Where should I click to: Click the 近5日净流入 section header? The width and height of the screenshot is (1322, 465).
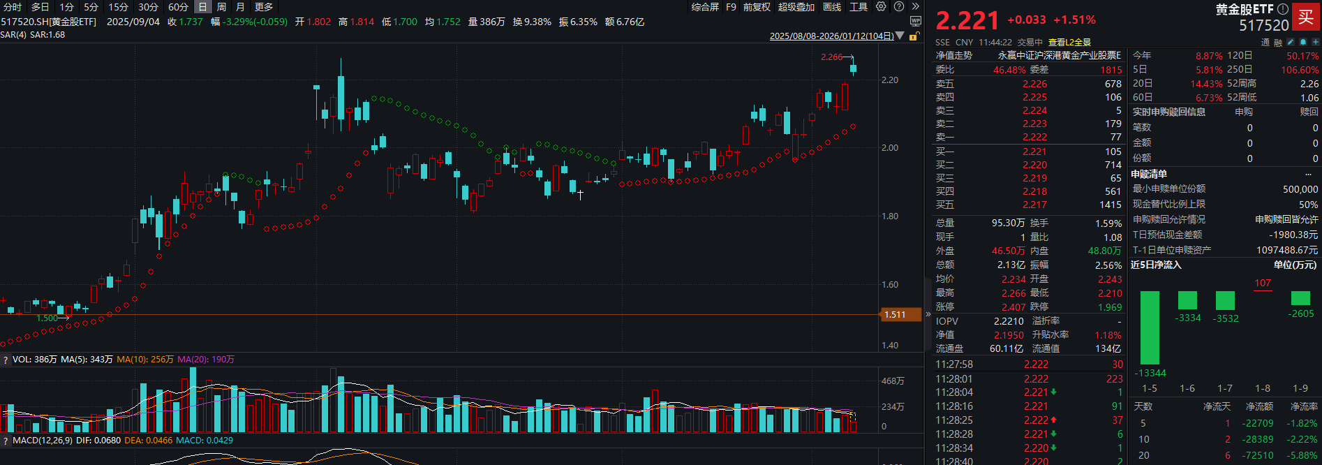click(1156, 265)
